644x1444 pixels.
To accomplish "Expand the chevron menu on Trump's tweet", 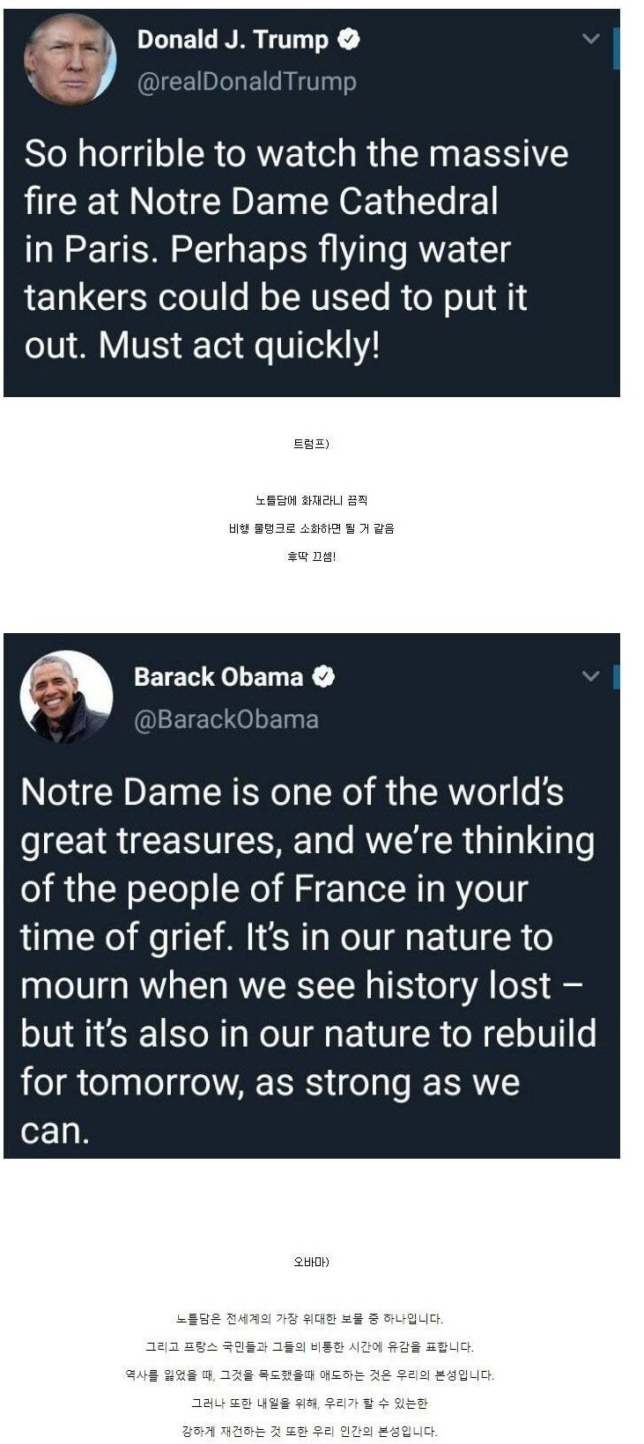I will point(591,39).
